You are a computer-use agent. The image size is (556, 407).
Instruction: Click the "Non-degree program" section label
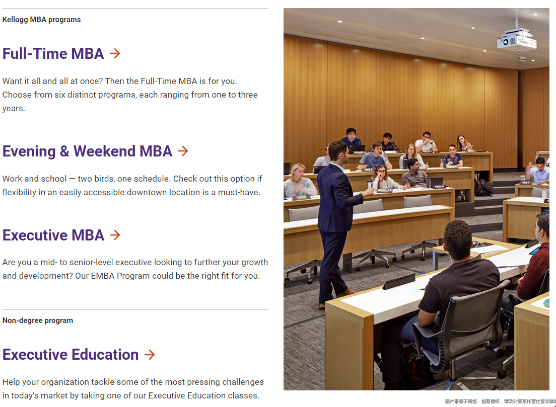38,320
